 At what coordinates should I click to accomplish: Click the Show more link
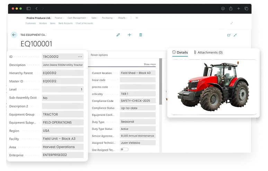coord(150,64)
